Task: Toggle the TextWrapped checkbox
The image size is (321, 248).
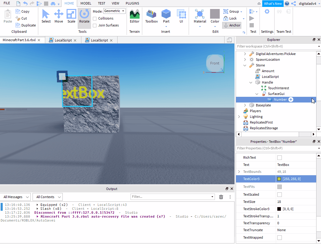Action: coord(279,237)
